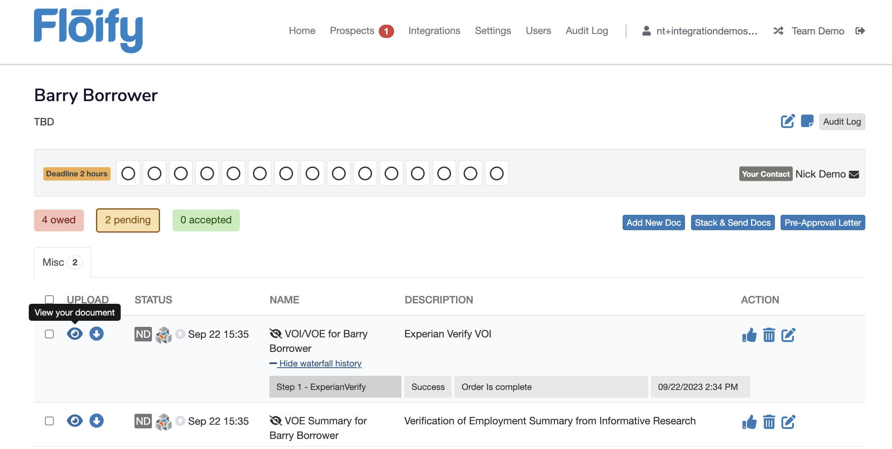Open the Integrations menu
892x449 pixels.
point(434,31)
